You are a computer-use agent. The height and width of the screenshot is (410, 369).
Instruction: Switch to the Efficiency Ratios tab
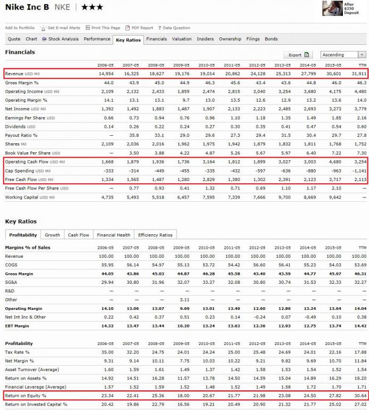155,235
